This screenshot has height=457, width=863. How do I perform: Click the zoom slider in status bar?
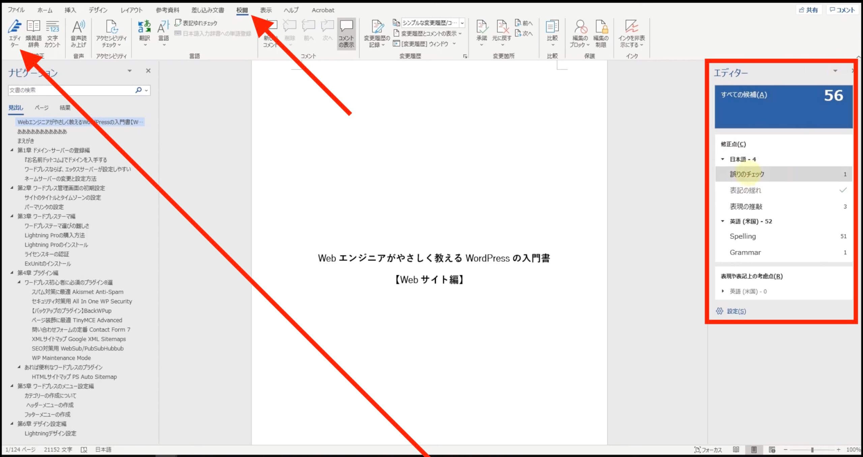click(x=812, y=450)
